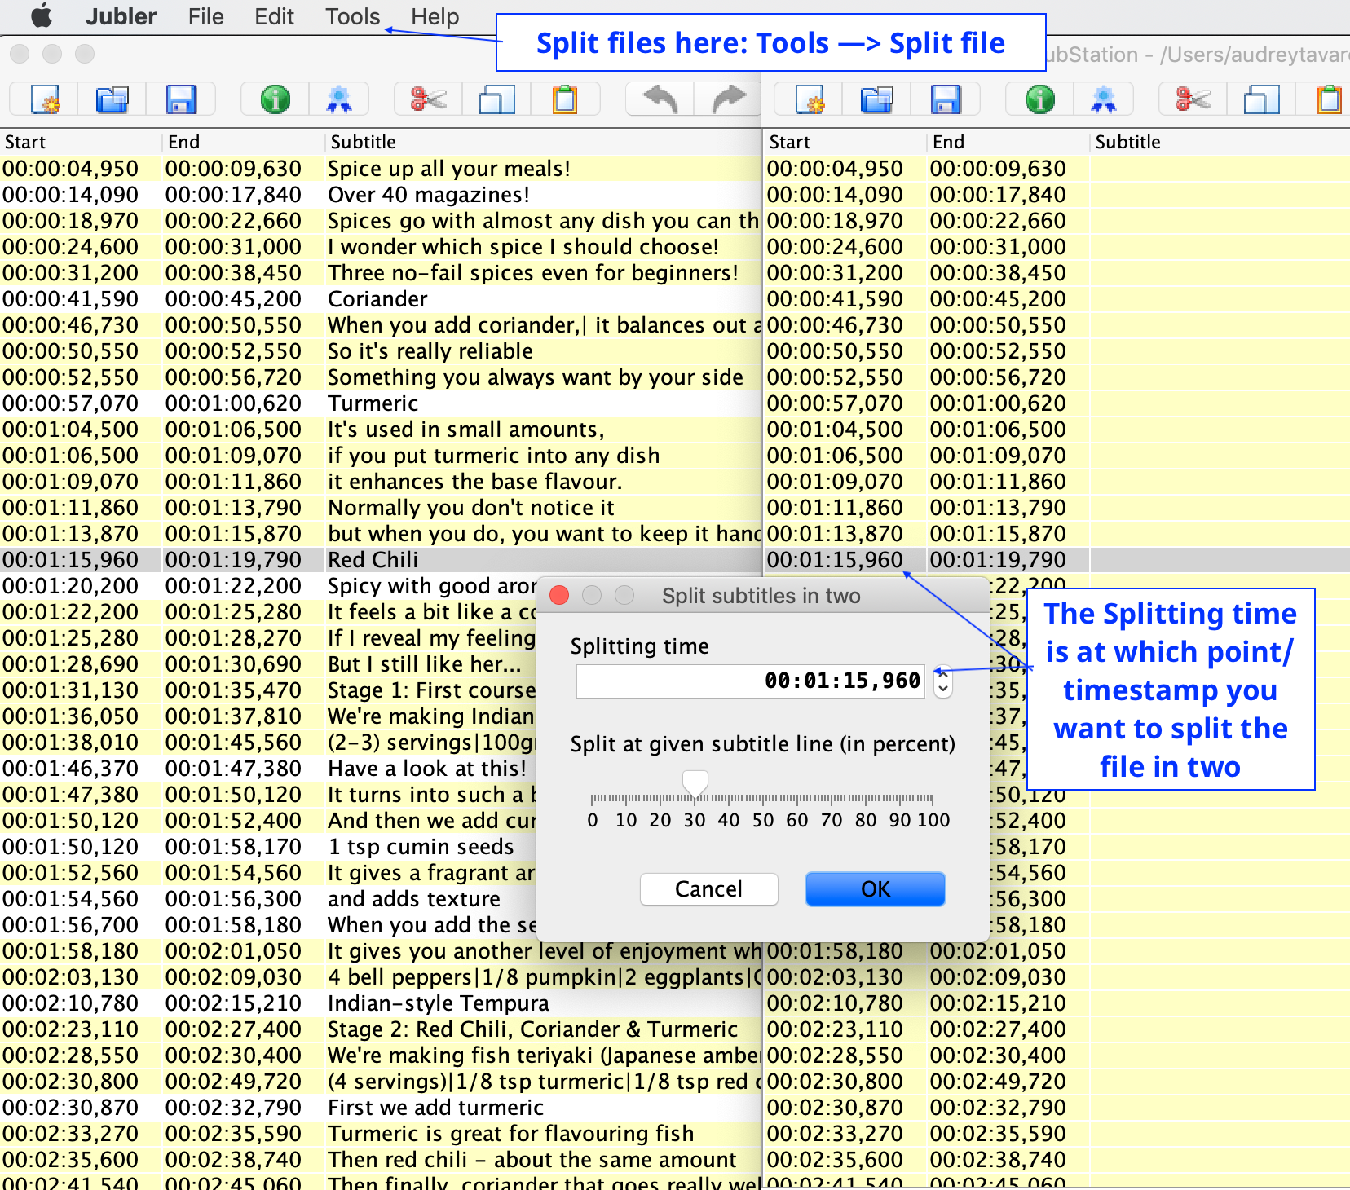Viewport: 1350px width, 1190px height.
Task: Sort by the Start column in left window
Action: point(82,142)
